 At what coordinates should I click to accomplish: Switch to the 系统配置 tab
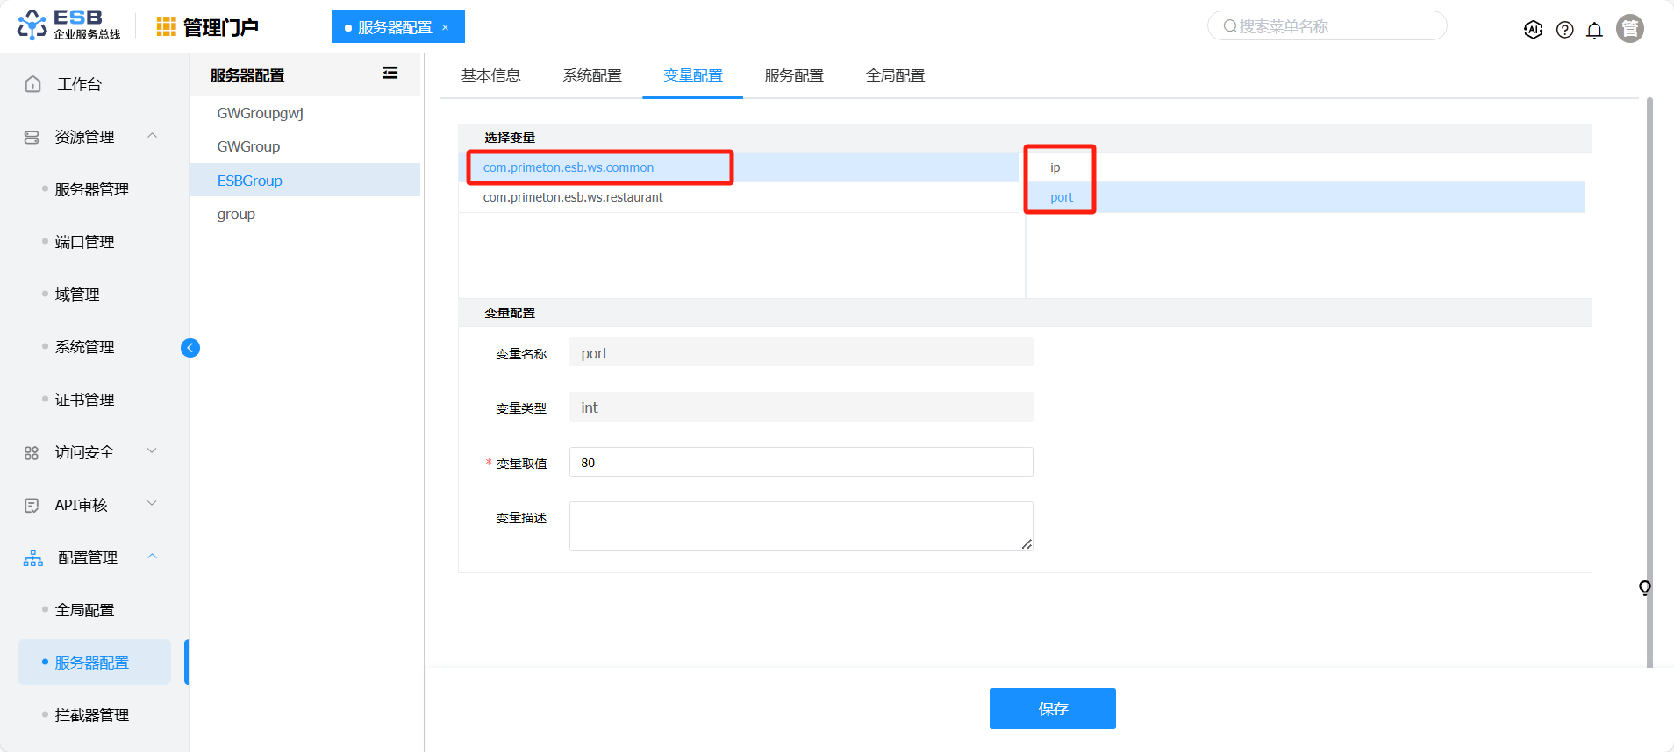(592, 75)
